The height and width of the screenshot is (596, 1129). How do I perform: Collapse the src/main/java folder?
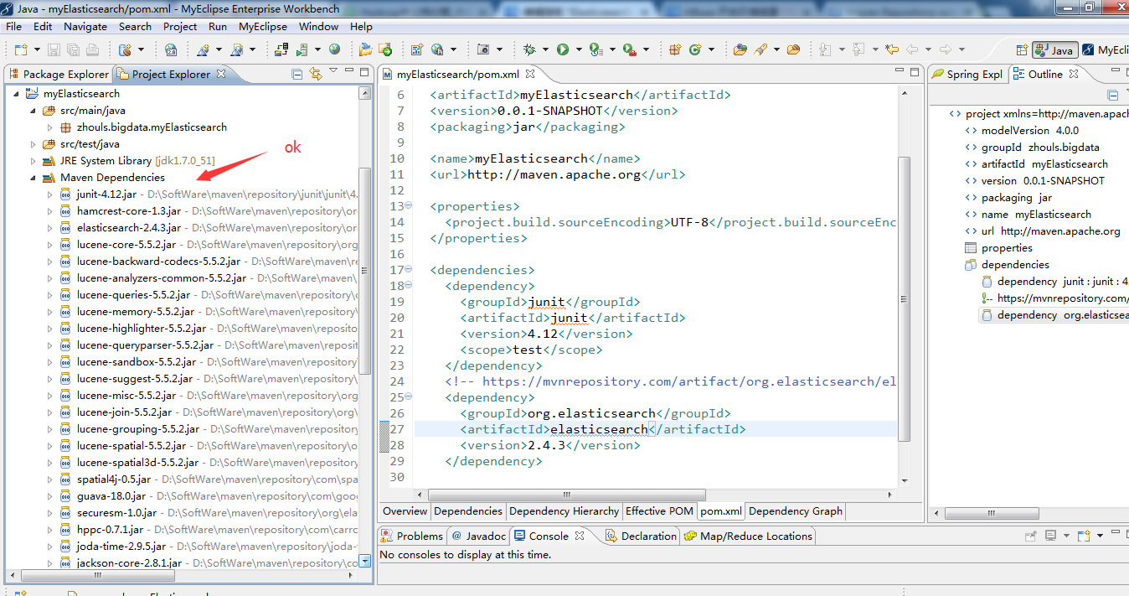pyautogui.click(x=34, y=111)
